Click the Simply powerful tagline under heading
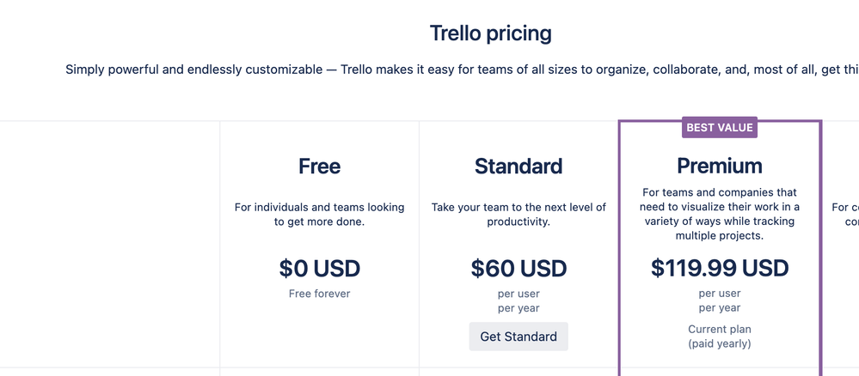This screenshot has width=859, height=376. point(462,70)
